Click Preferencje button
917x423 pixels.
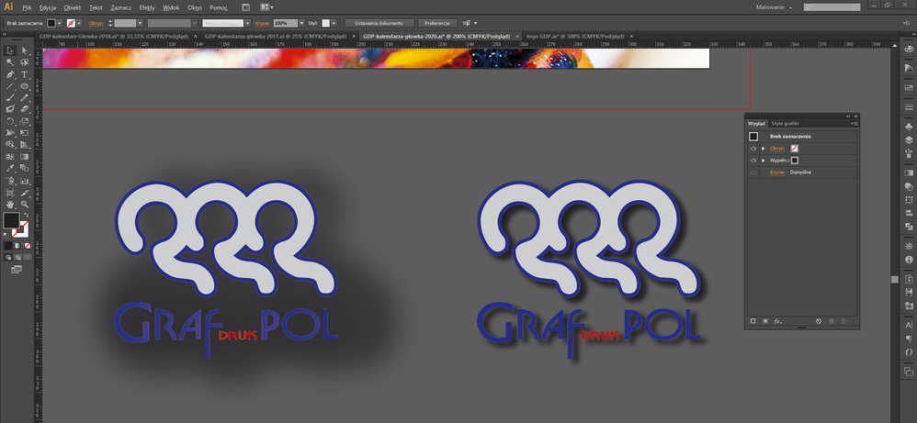(x=436, y=23)
